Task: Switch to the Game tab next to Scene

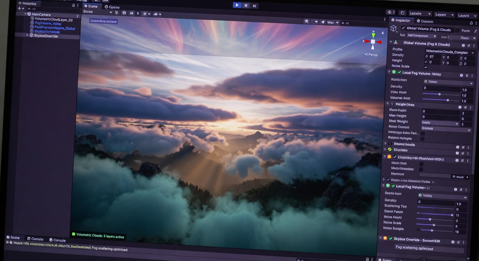Action: coord(112,7)
